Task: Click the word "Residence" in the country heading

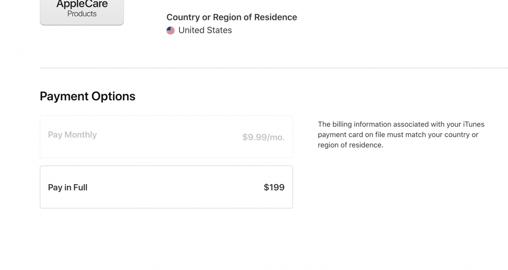Action: pyautogui.click(x=276, y=17)
